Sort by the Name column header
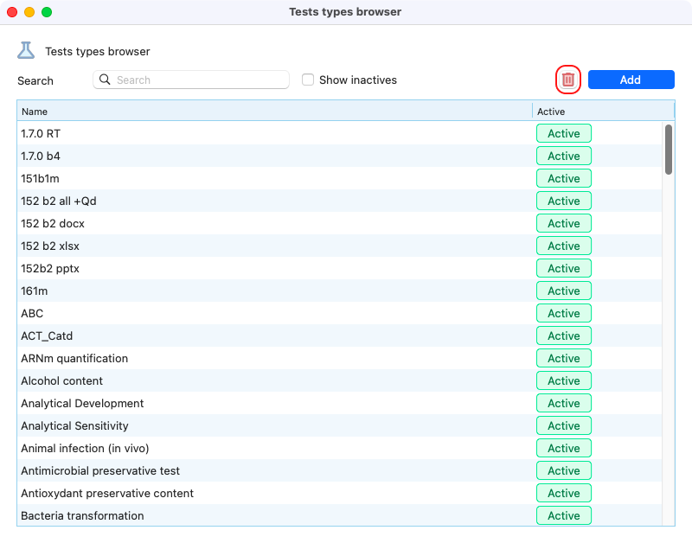 tap(274, 112)
